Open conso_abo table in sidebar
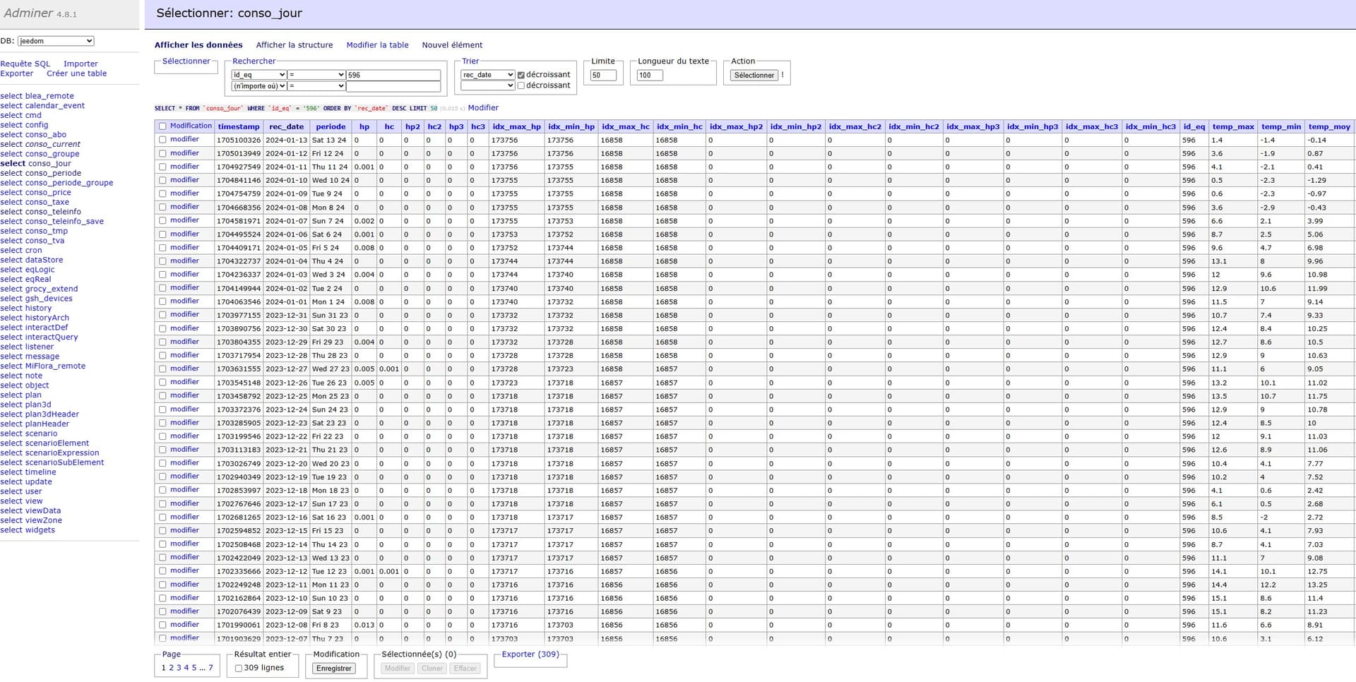Viewport: 1356px width, 682px height. (x=45, y=135)
